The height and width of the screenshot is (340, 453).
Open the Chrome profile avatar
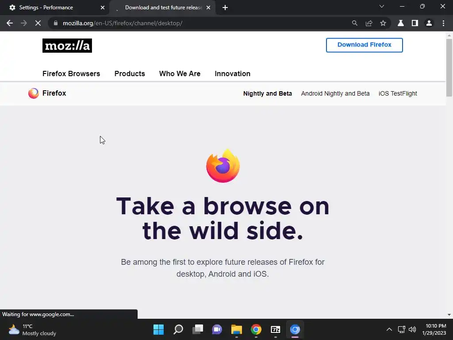tap(429, 23)
